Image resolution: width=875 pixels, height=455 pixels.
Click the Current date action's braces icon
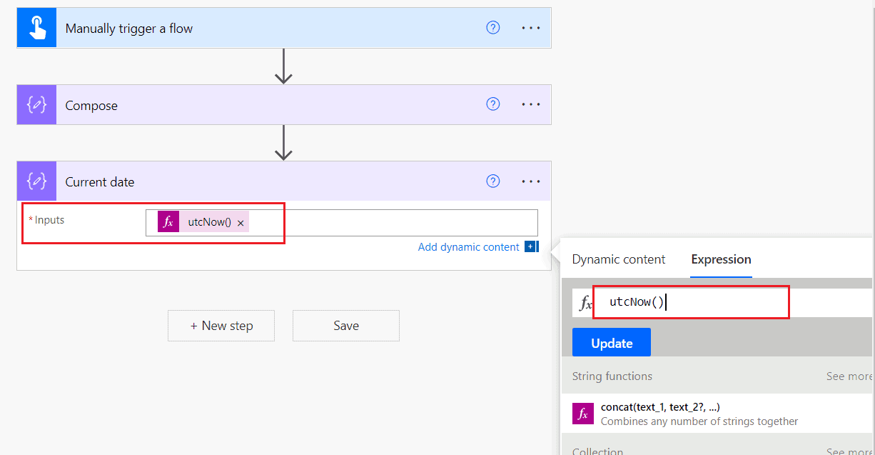pyautogui.click(x=36, y=181)
